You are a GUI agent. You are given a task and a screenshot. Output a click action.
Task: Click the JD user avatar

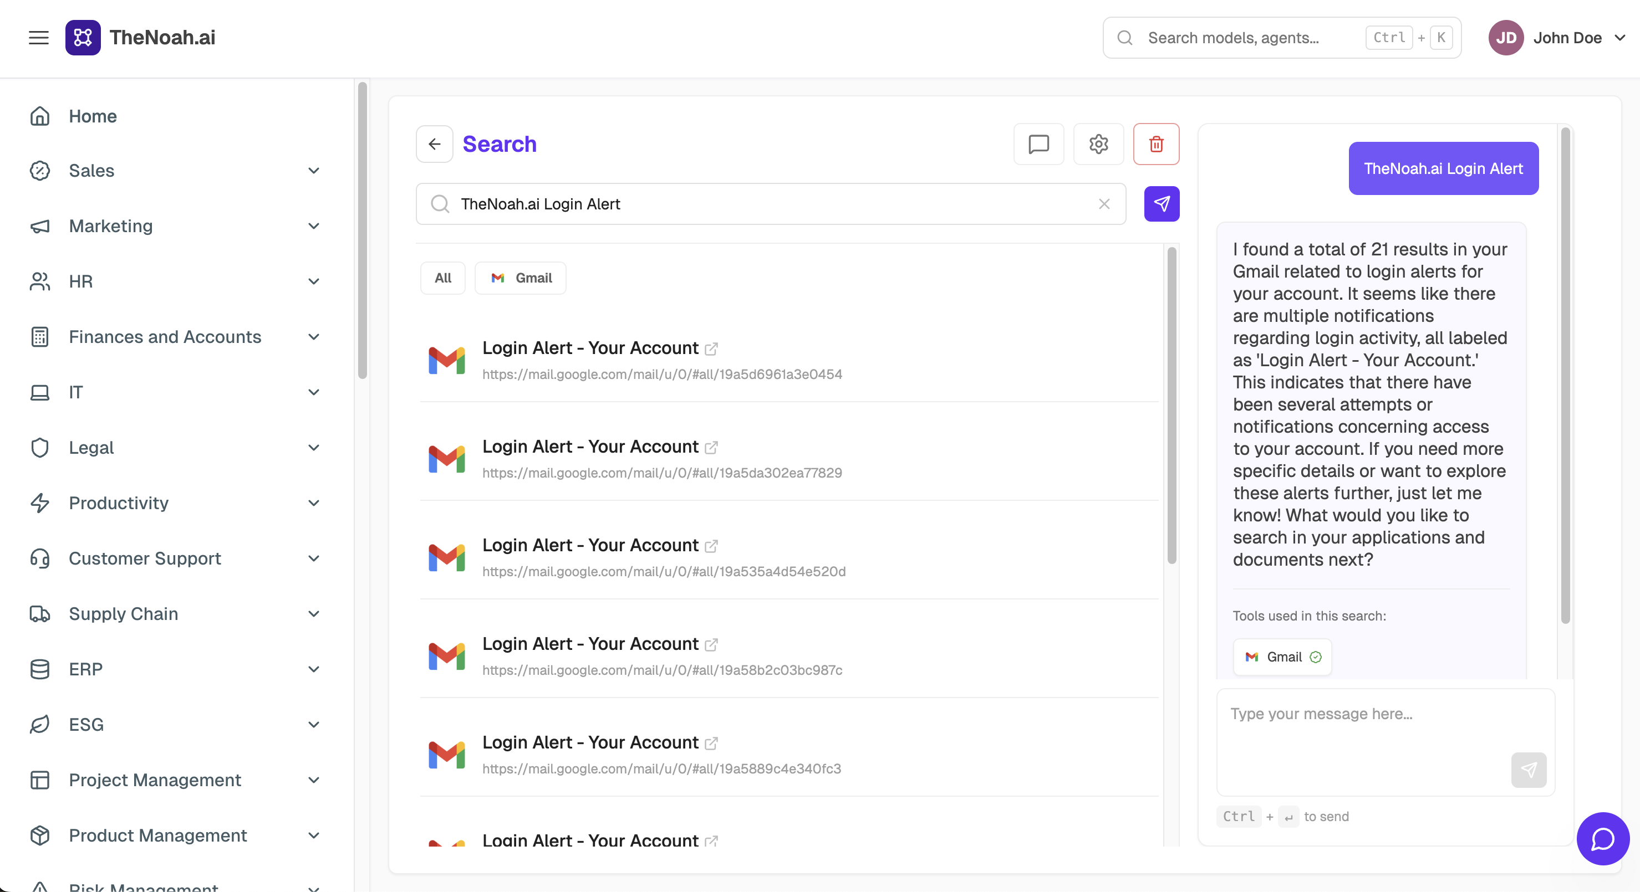(1506, 38)
